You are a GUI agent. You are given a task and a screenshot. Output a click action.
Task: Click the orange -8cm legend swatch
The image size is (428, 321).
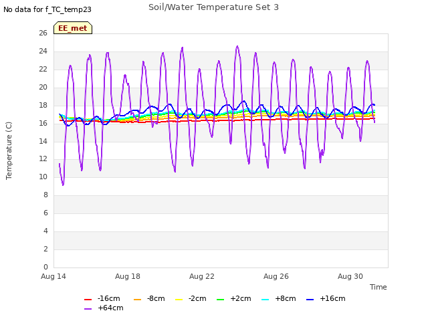coord(137,300)
